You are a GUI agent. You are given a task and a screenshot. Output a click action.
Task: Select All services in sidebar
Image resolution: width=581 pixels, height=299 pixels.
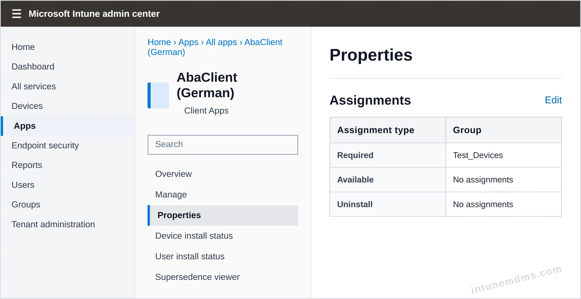[x=34, y=86]
